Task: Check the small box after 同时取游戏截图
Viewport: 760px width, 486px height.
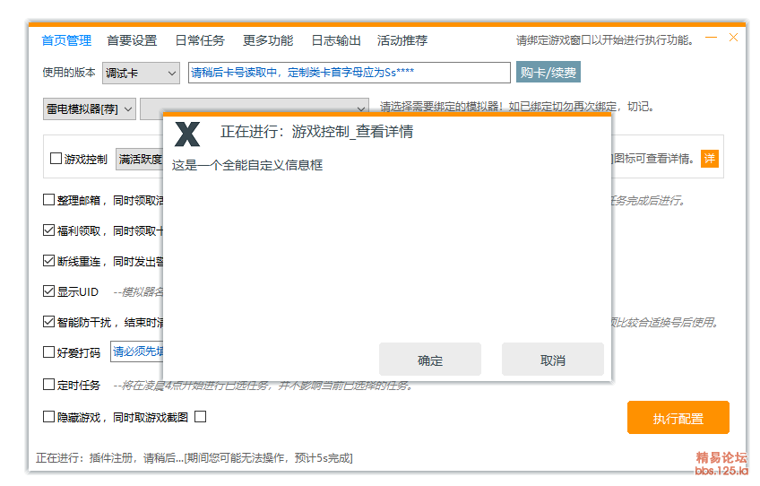Action: pyautogui.click(x=201, y=417)
